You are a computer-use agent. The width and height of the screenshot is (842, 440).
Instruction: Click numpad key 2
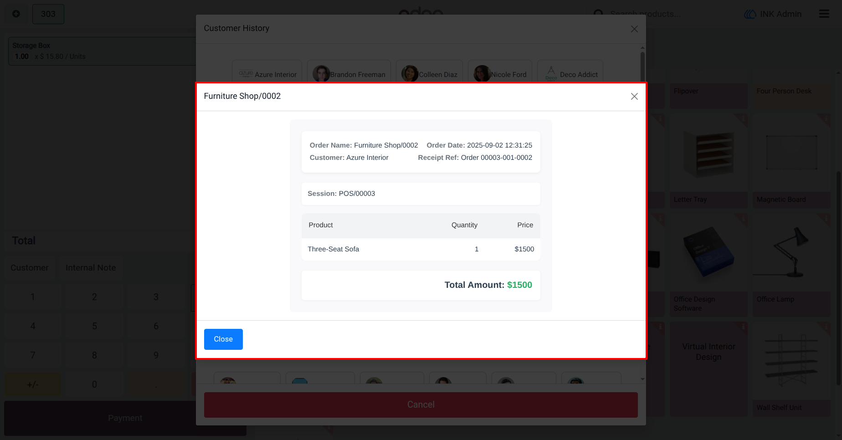click(x=94, y=297)
